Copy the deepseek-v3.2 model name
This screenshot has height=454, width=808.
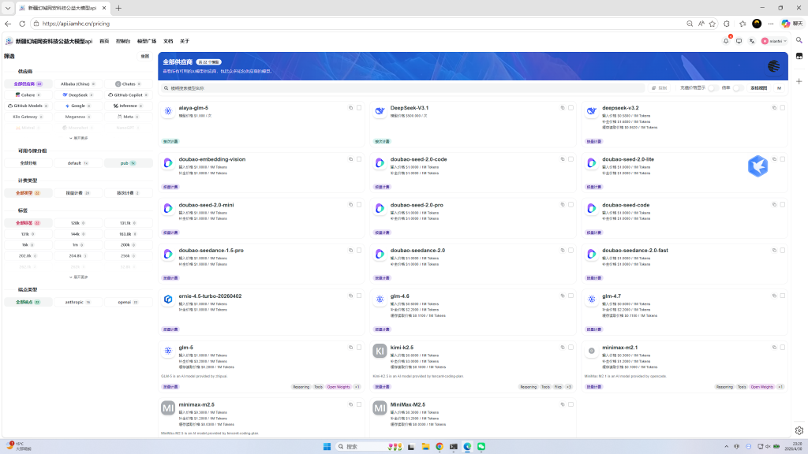point(775,108)
